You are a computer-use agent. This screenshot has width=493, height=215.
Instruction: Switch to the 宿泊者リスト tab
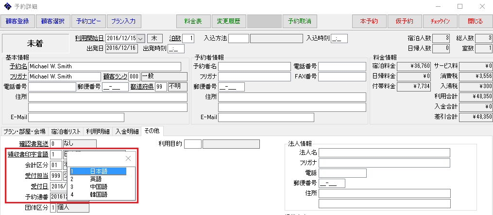[x=66, y=132]
